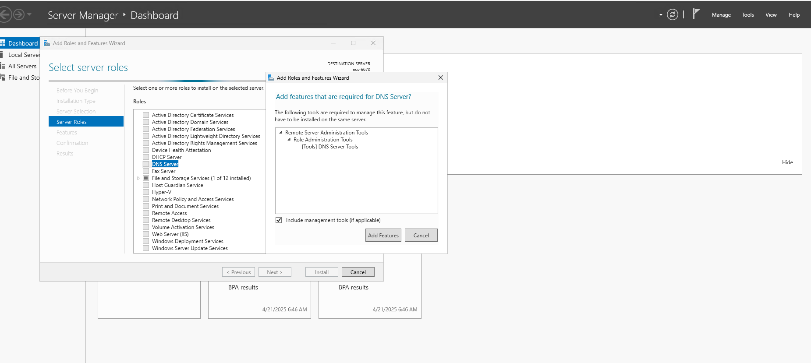Open the Tools menu
The width and height of the screenshot is (811, 363).
[x=747, y=15]
